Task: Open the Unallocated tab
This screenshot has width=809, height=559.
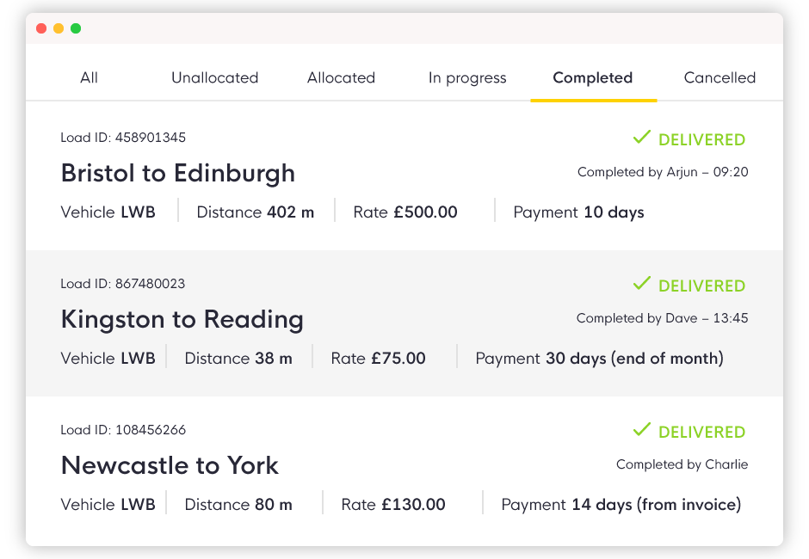Action: (x=214, y=78)
